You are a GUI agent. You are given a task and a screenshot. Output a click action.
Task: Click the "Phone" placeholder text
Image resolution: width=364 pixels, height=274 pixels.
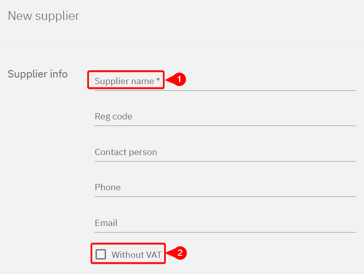(x=108, y=187)
